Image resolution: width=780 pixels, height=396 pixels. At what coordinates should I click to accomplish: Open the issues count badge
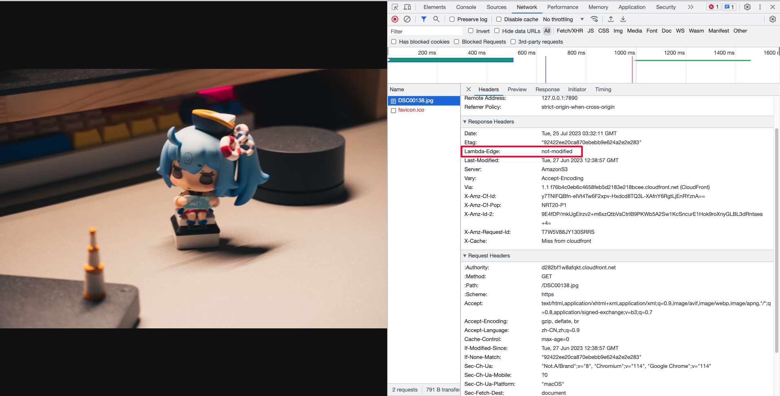click(x=729, y=7)
